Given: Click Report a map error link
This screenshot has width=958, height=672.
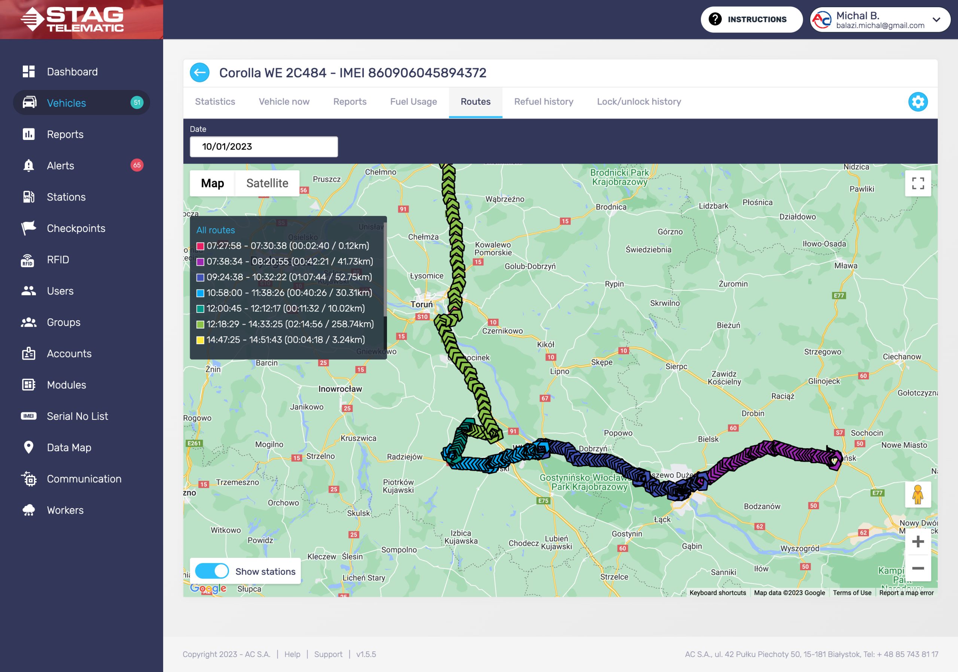Looking at the screenshot, I should 906,592.
